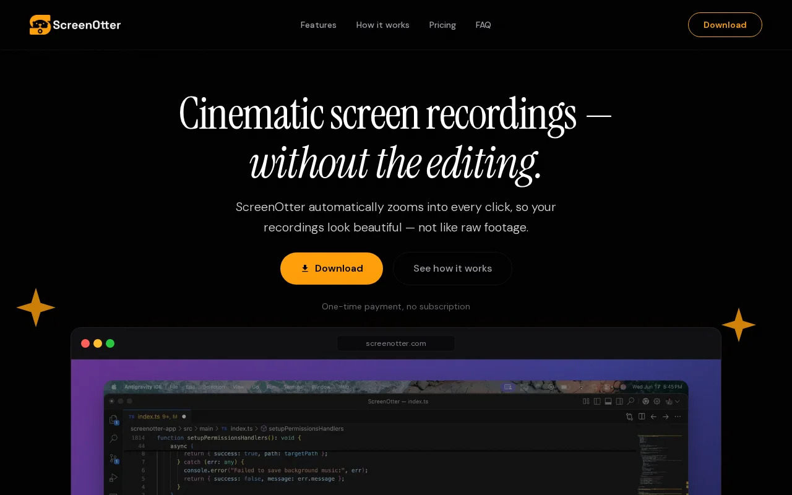Click the yellow dot in mock browser window
The width and height of the screenshot is (792, 495).
98,343
